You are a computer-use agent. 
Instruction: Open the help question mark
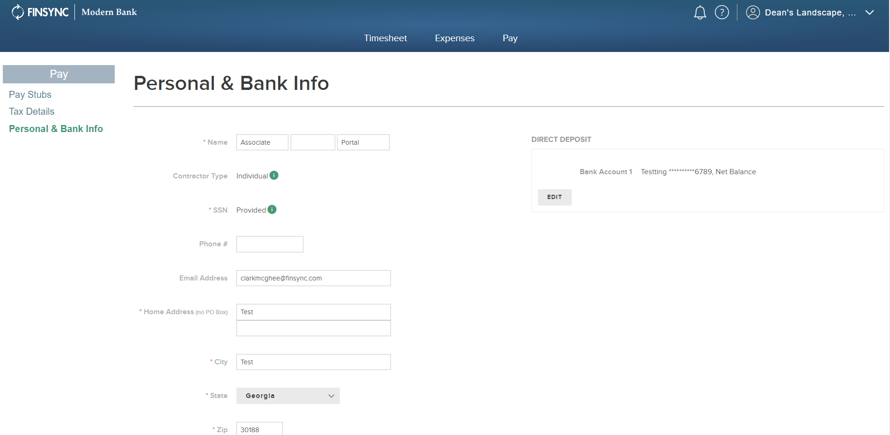point(722,12)
